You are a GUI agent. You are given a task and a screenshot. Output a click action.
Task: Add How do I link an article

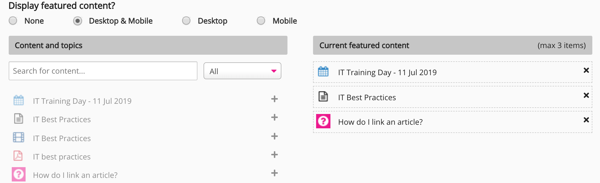(x=274, y=173)
